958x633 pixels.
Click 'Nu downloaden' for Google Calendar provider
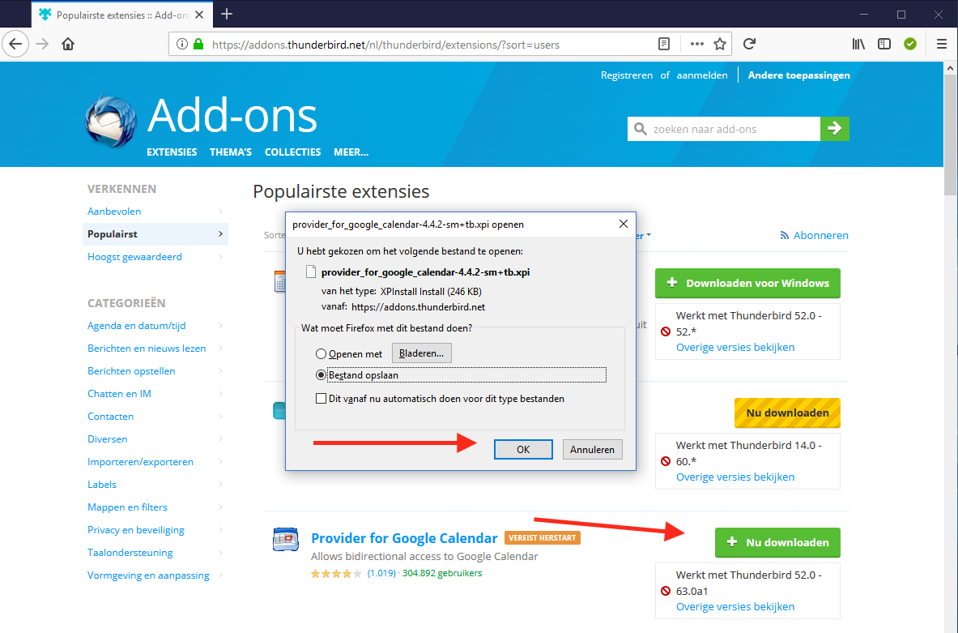pos(777,542)
